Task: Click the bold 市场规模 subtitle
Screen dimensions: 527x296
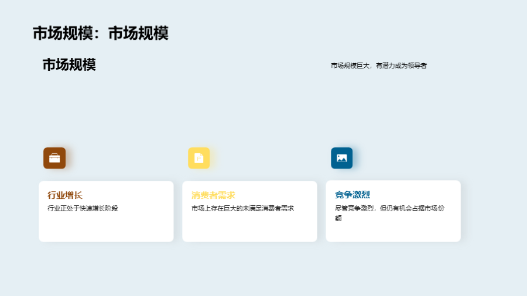Action: pyautogui.click(x=69, y=65)
